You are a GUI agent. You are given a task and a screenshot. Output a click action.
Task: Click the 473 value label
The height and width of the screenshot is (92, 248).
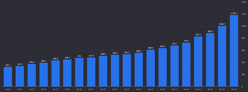79,56
